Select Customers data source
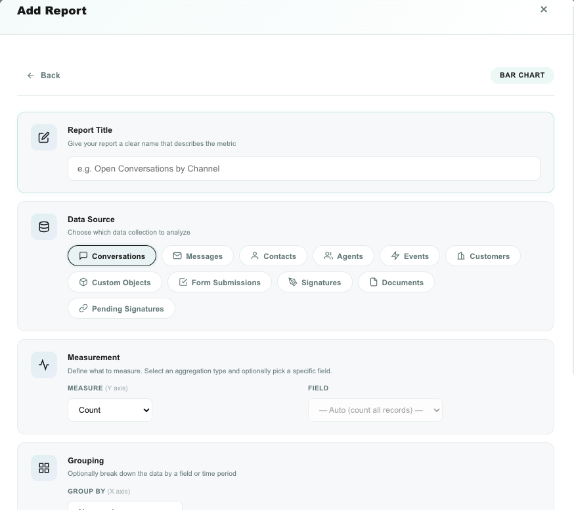 click(x=483, y=256)
